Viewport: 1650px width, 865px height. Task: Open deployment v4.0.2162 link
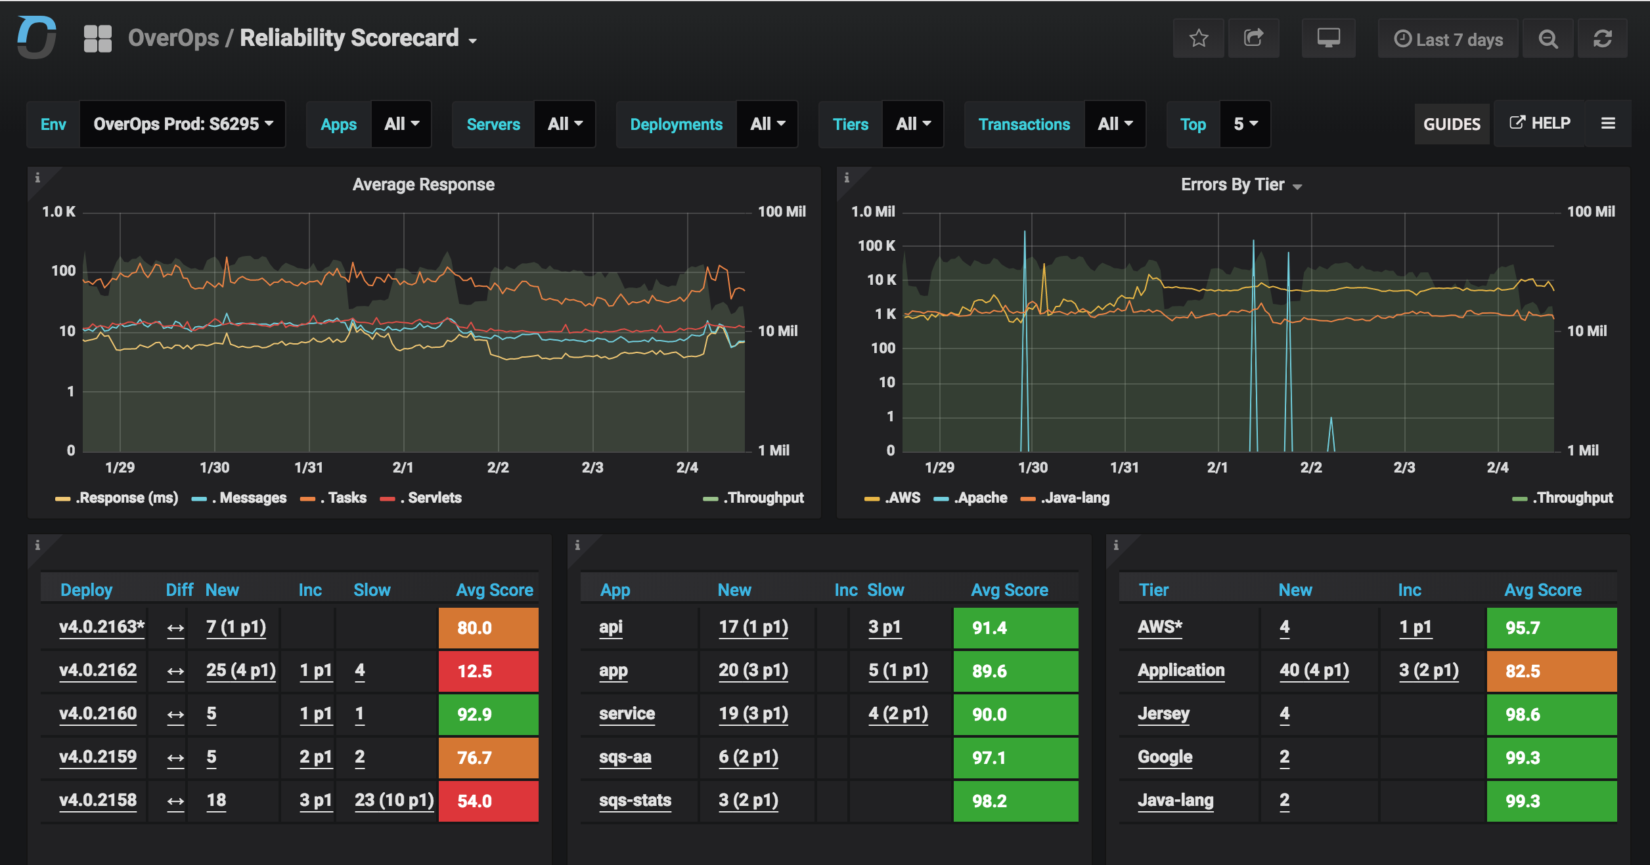pyautogui.click(x=98, y=671)
